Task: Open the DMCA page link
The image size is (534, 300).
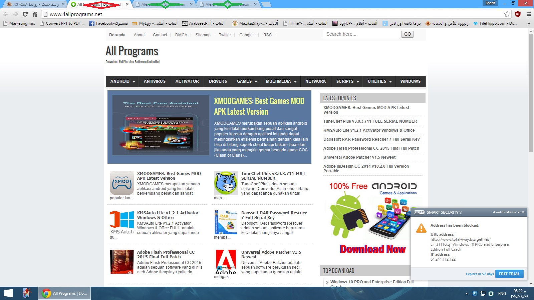Action: (x=181, y=35)
